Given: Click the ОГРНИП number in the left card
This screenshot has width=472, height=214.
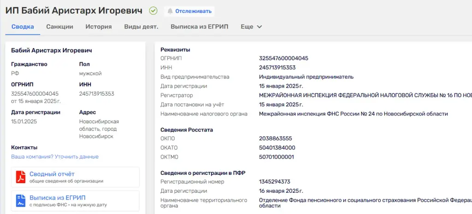Looking at the screenshot, I should tap(35, 94).
